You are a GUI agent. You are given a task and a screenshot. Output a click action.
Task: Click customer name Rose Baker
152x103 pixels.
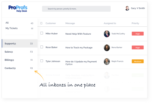(x=51, y=47)
